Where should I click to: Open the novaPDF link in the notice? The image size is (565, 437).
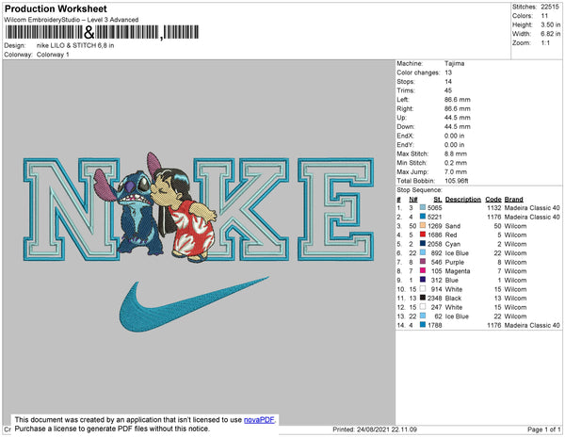(x=259, y=420)
